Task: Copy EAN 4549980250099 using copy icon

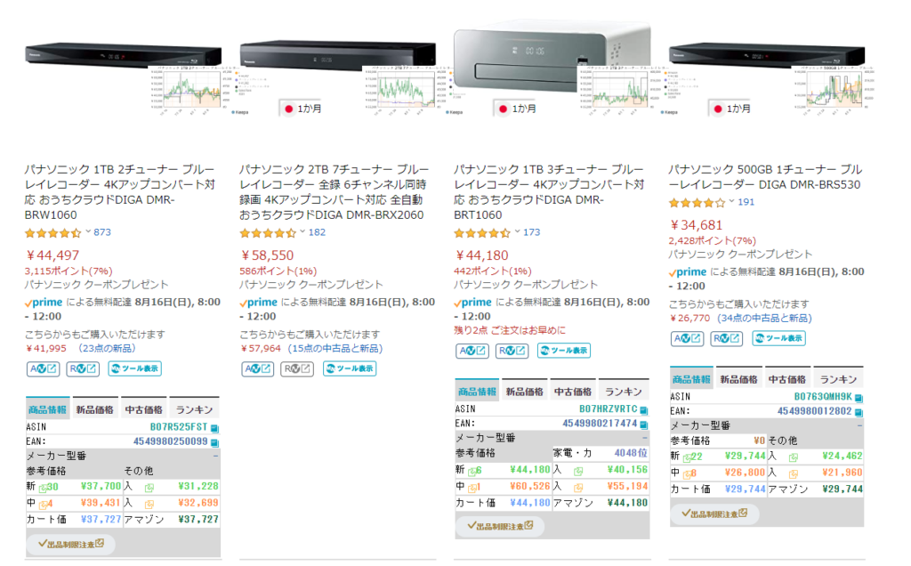Action: [x=214, y=441]
